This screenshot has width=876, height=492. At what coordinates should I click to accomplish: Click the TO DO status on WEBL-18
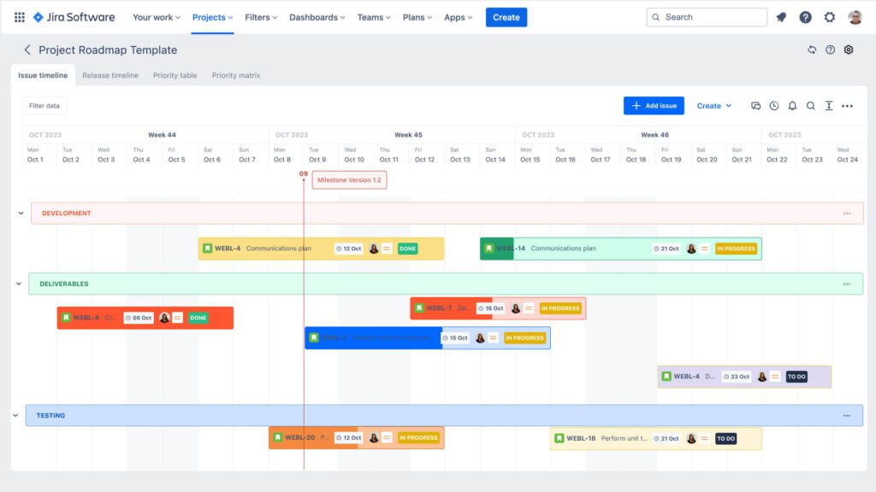click(725, 438)
